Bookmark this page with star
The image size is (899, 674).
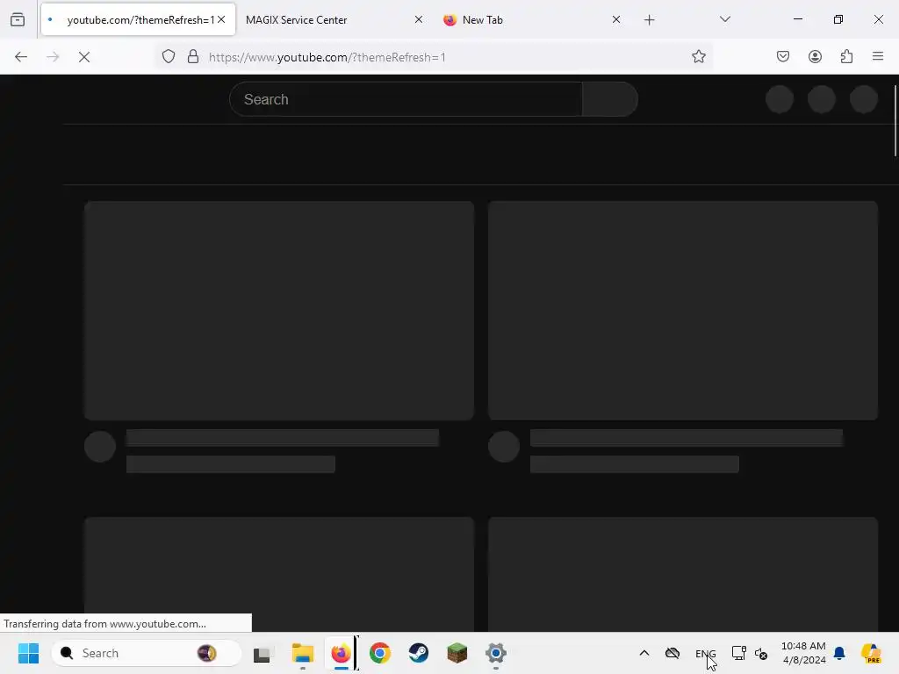[698, 57]
